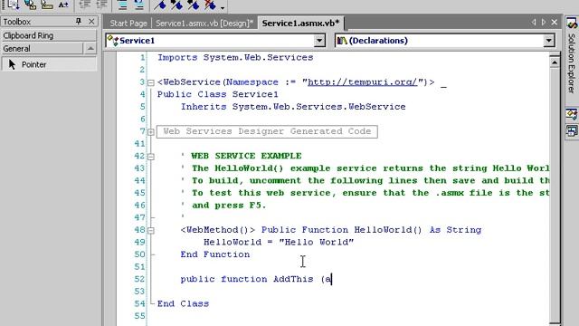The width and height of the screenshot is (579, 326).
Task: Open the General toolbox tab
Action: (43, 48)
